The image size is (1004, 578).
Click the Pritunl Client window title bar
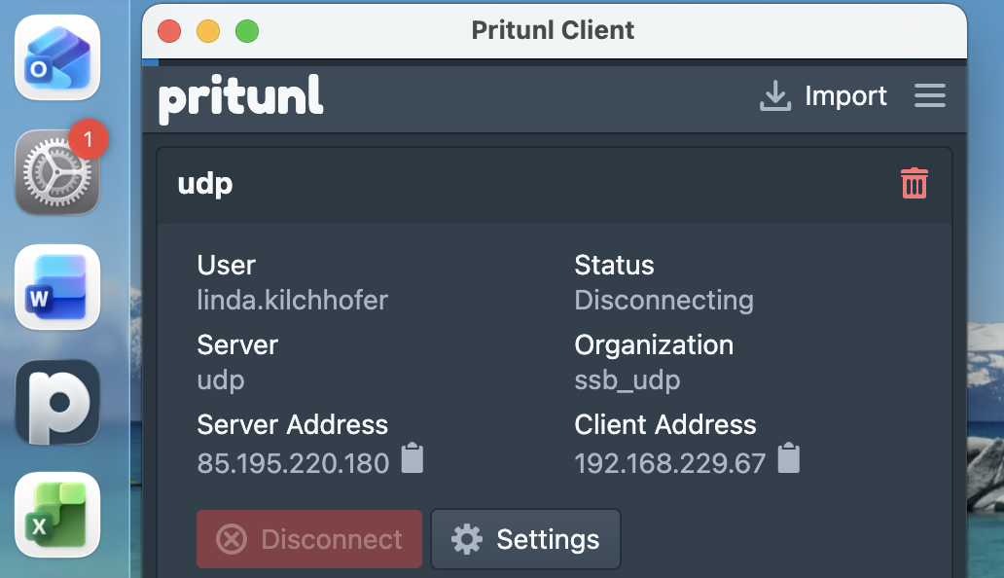553,30
